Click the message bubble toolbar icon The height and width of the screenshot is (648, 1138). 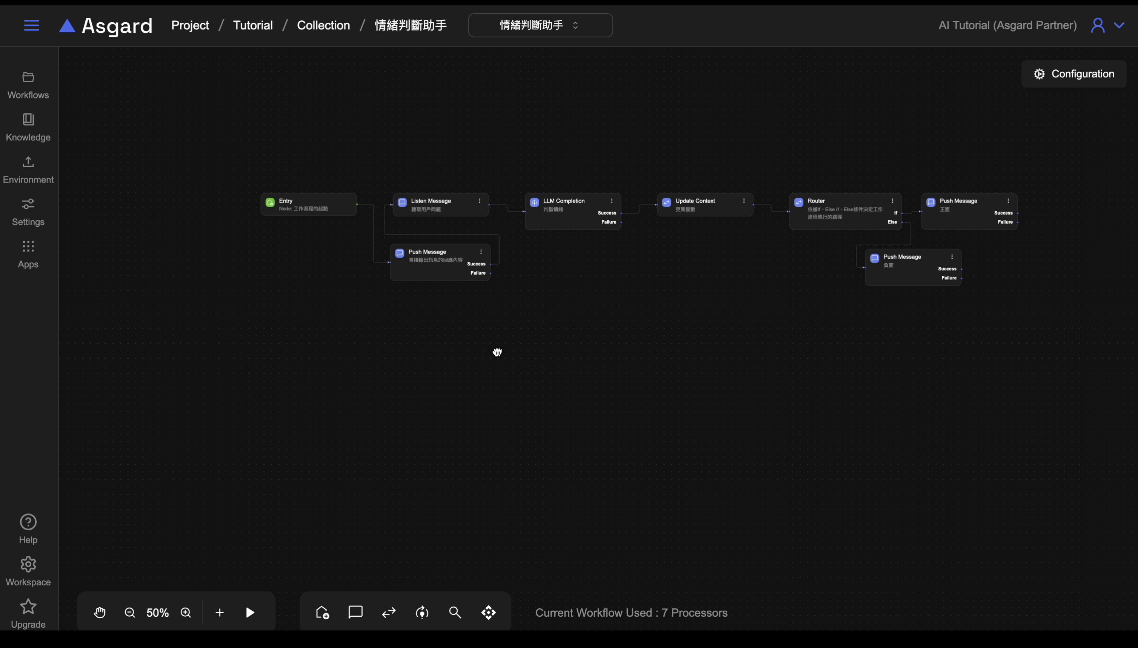point(355,613)
